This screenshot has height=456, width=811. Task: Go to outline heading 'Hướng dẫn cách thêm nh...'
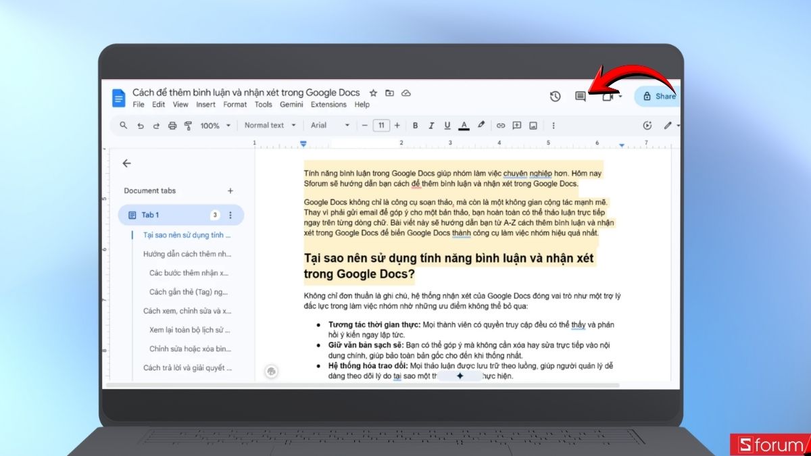pyautogui.click(x=187, y=254)
